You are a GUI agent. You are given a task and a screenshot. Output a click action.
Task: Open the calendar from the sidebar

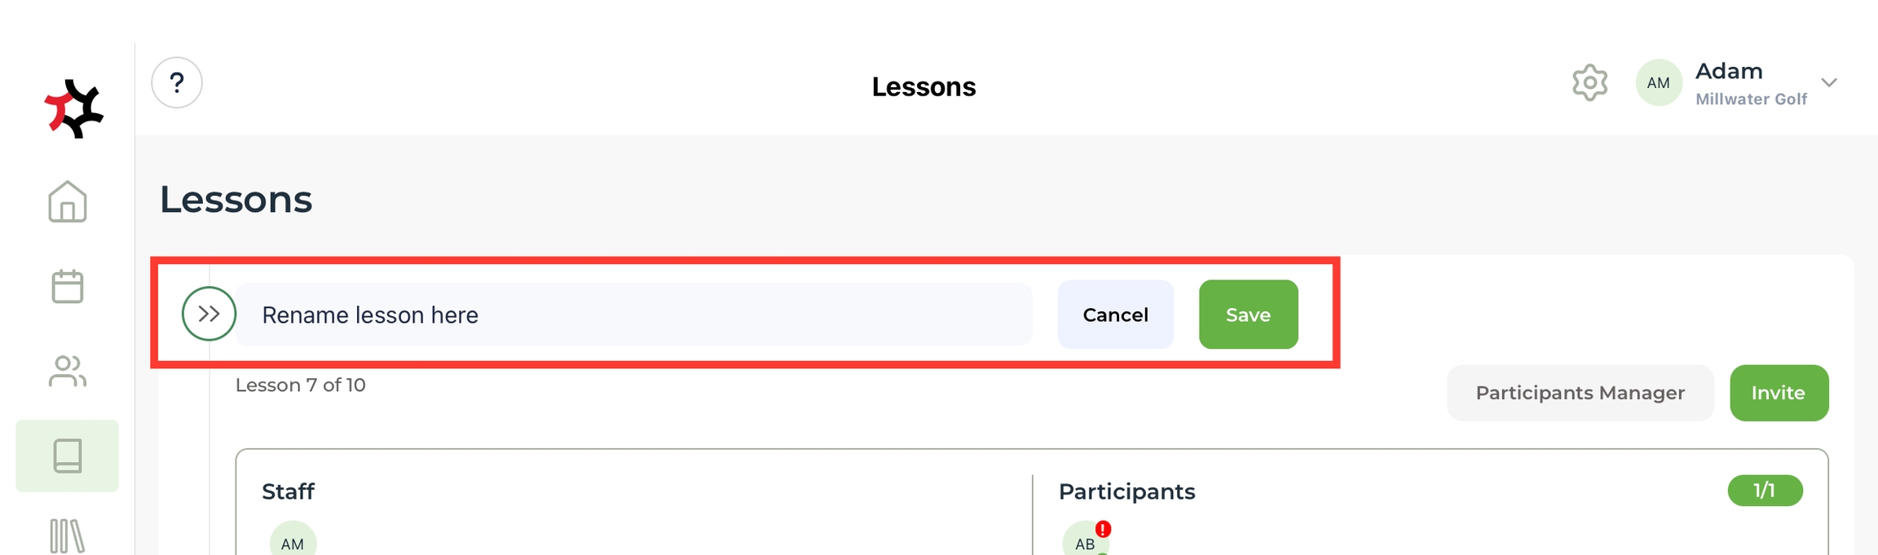(x=68, y=286)
